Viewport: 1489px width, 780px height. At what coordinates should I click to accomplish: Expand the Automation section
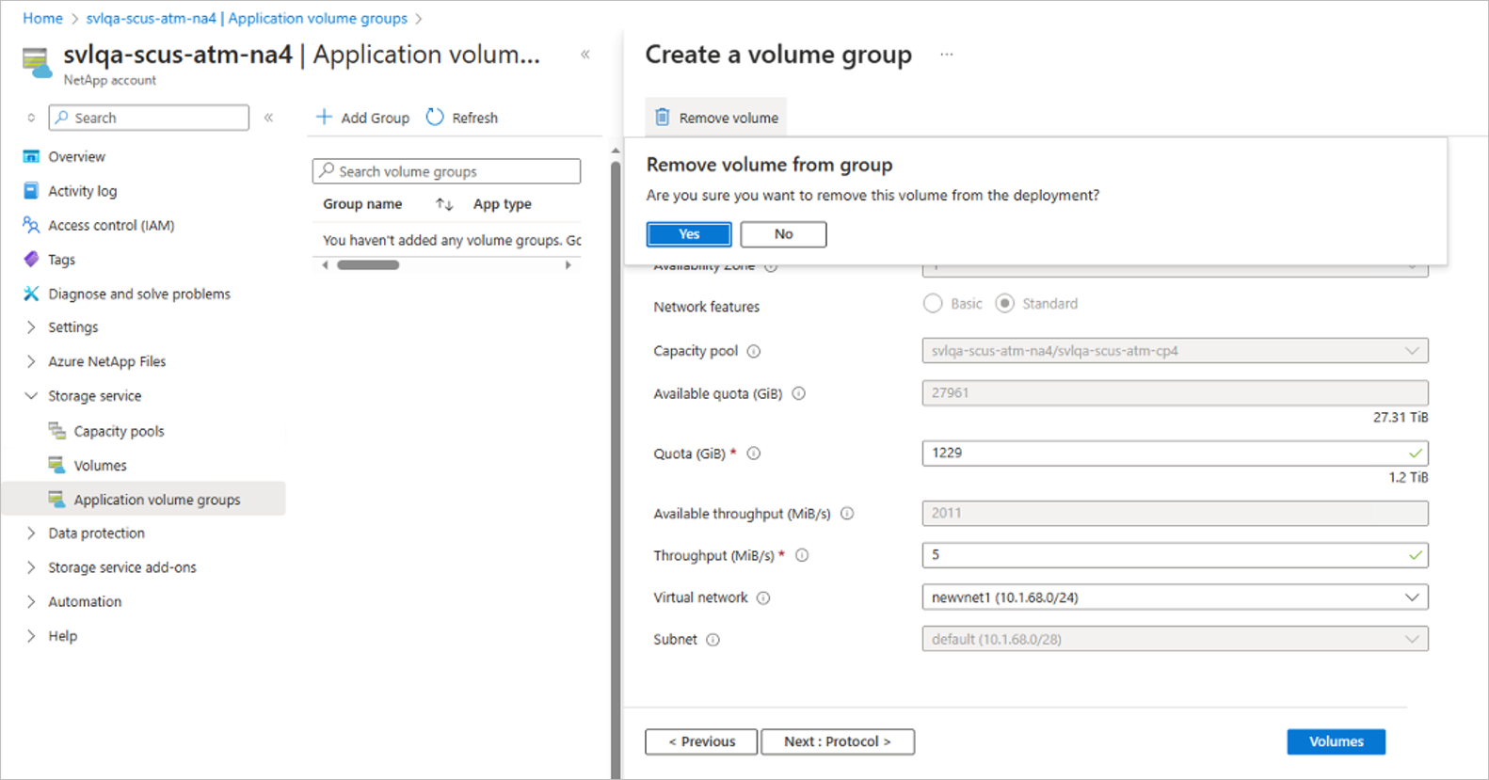pyautogui.click(x=31, y=601)
